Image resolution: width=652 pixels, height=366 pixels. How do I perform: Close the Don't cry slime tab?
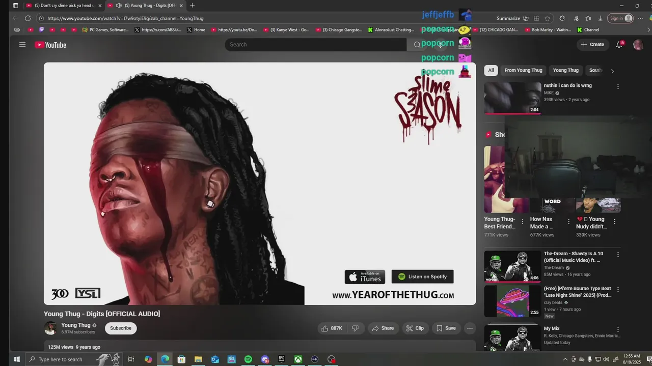coord(100,6)
